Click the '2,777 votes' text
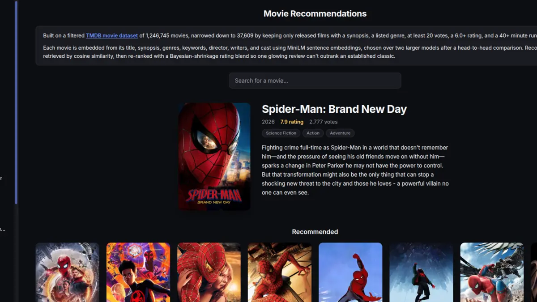This screenshot has height=302, width=537. [x=324, y=122]
